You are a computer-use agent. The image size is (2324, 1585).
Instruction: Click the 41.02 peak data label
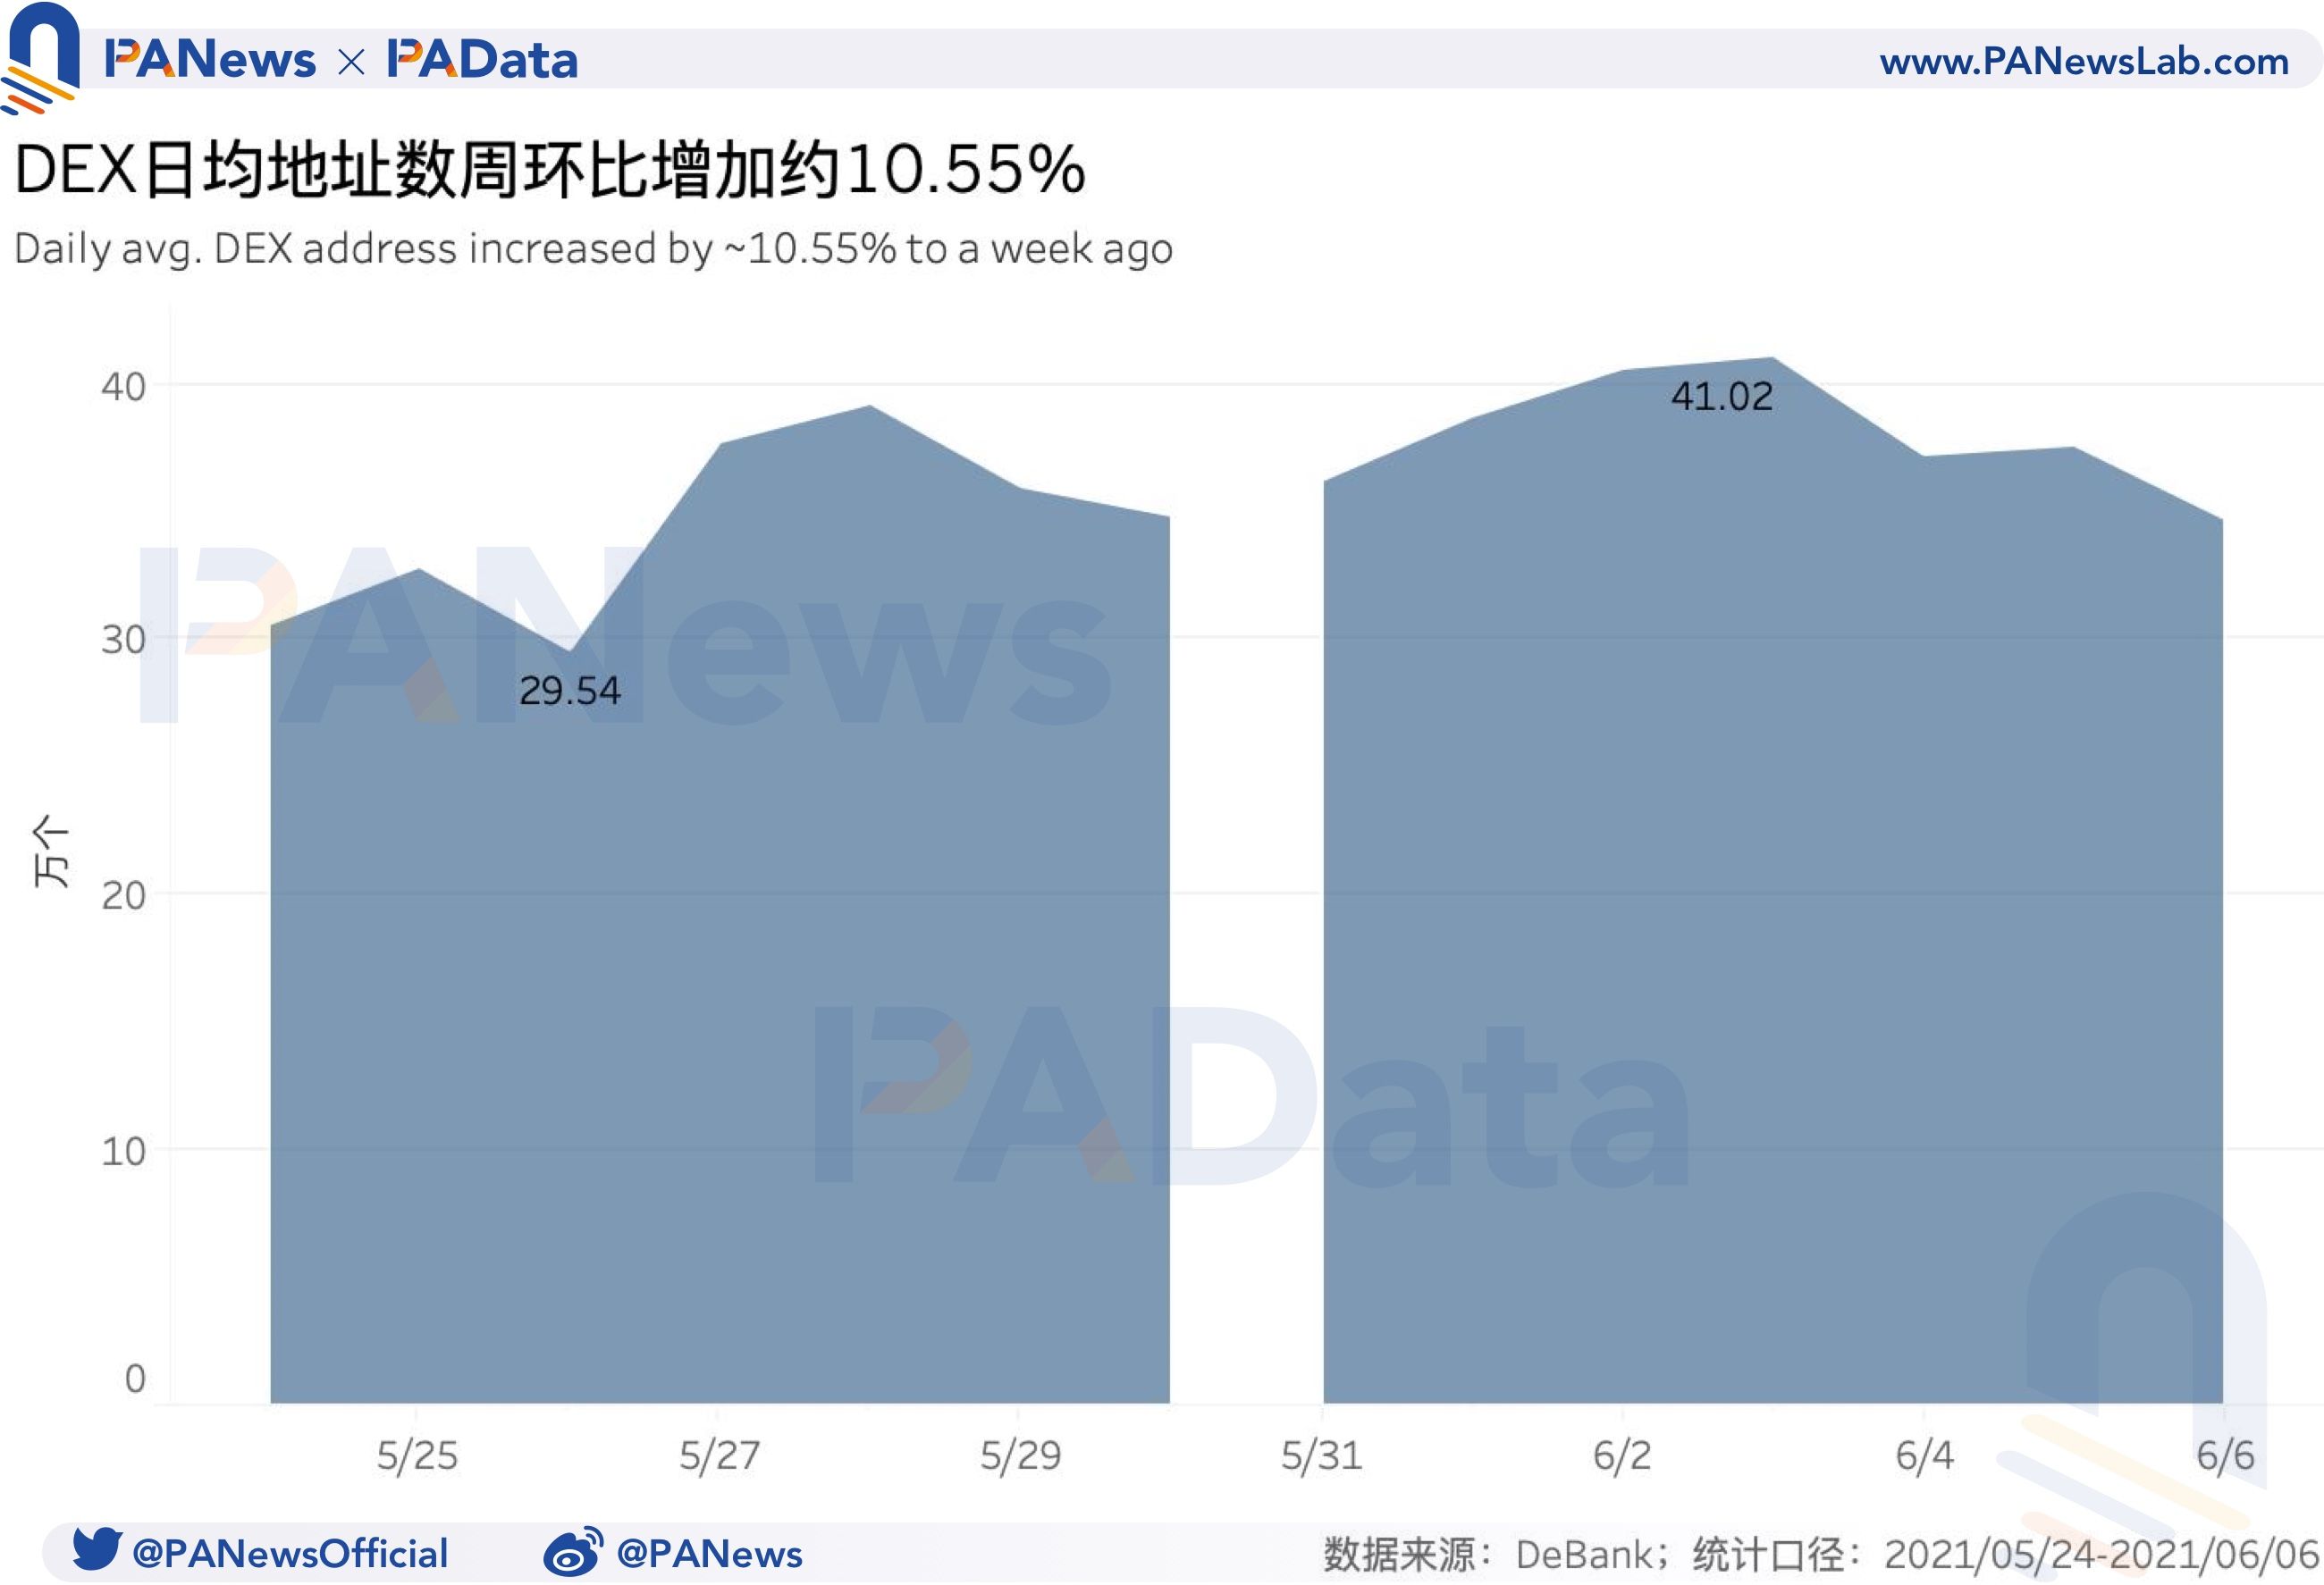(x=1721, y=397)
